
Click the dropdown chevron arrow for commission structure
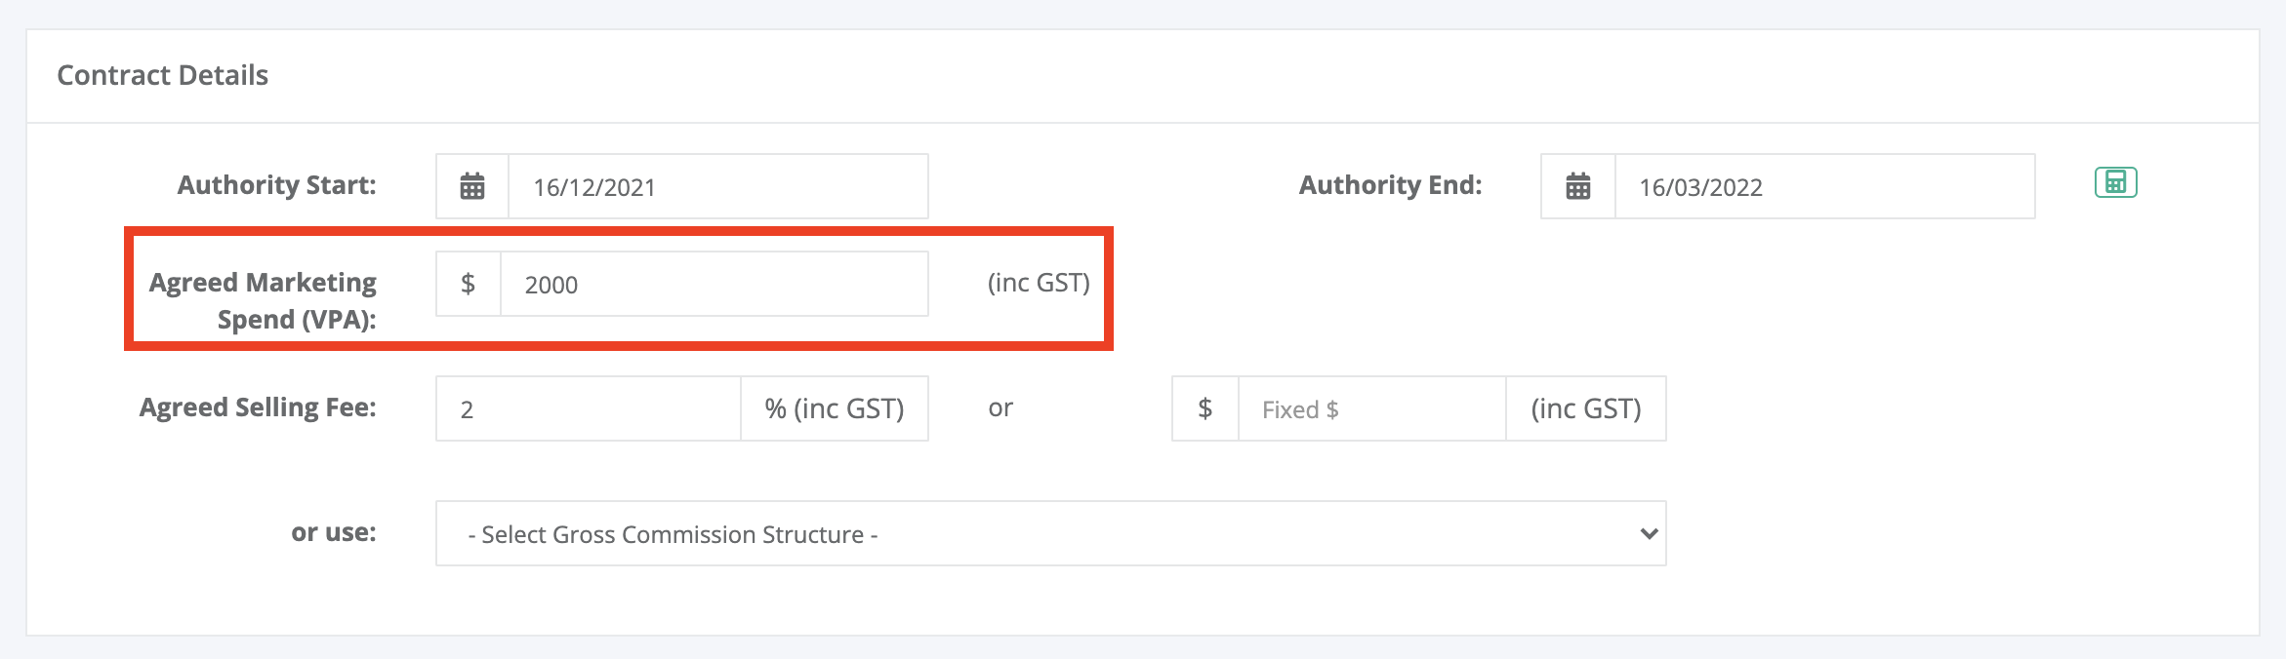click(1650, 533)
